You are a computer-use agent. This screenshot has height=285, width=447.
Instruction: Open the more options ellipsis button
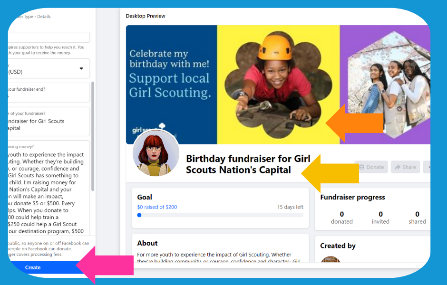(x=428, y=167)
